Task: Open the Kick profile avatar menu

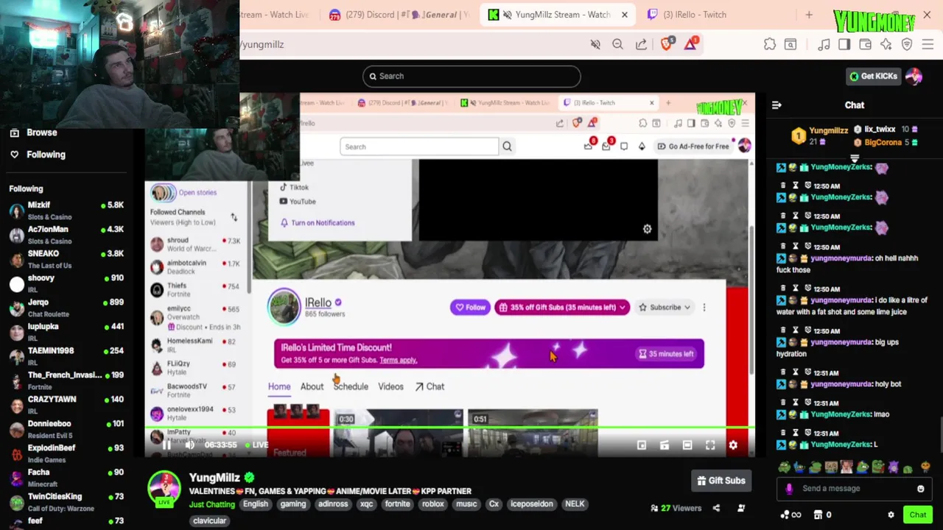Action: pyautogui.click(x=914, y=76)
